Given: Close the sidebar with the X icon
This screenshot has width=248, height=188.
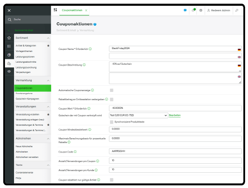Looking at the screenshot, I should point(9,10).
